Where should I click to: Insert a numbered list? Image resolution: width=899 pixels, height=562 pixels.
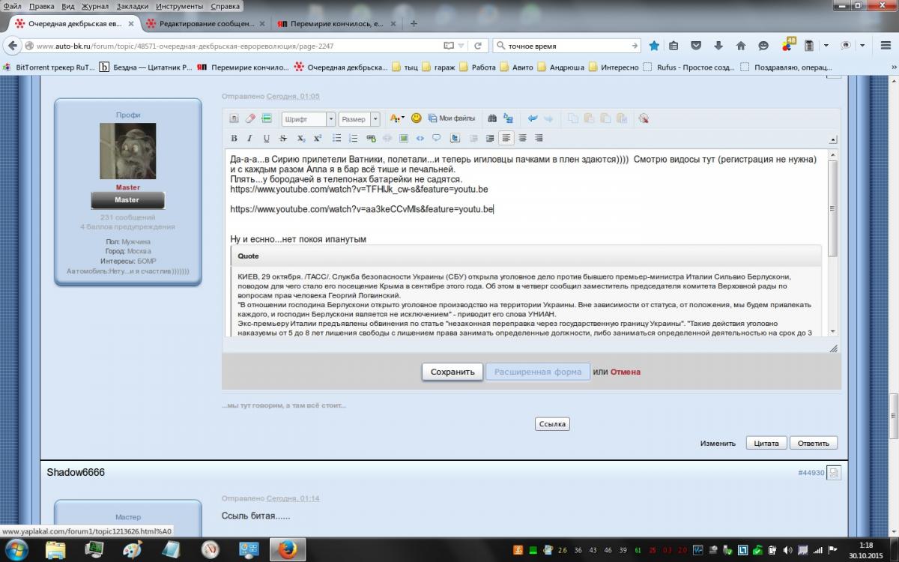point(354,139)
